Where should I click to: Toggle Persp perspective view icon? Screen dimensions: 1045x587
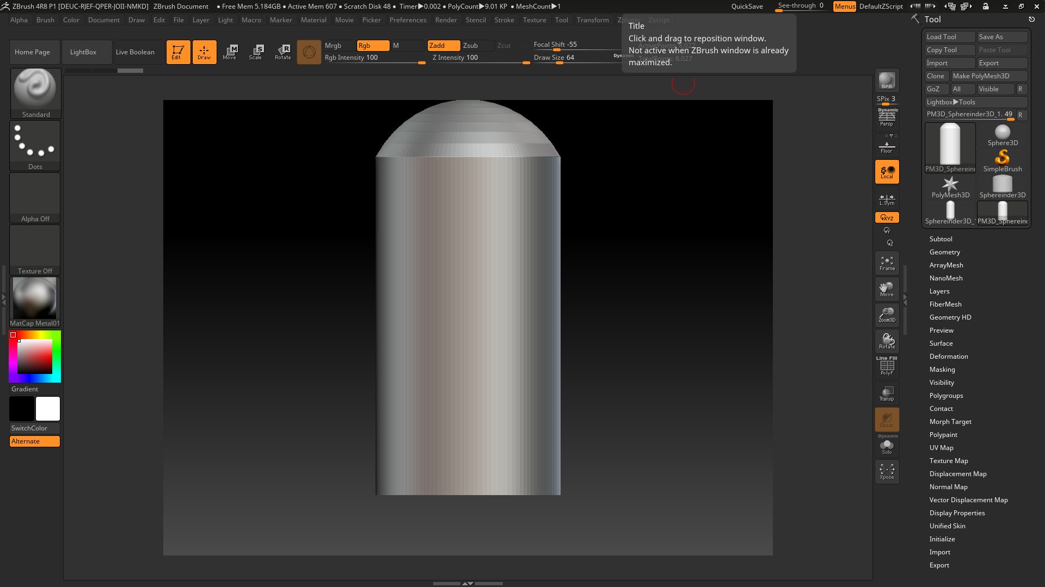point(887,118)
